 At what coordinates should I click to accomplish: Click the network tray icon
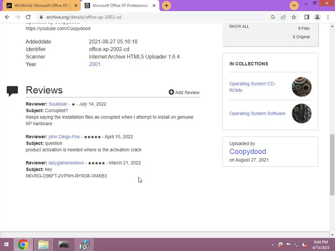tap(296, 245)
